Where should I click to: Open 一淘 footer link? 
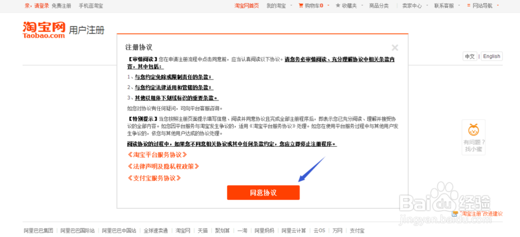242,230
